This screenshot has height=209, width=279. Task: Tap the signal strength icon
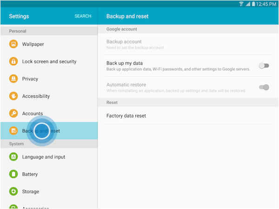[x=248, y=4]
